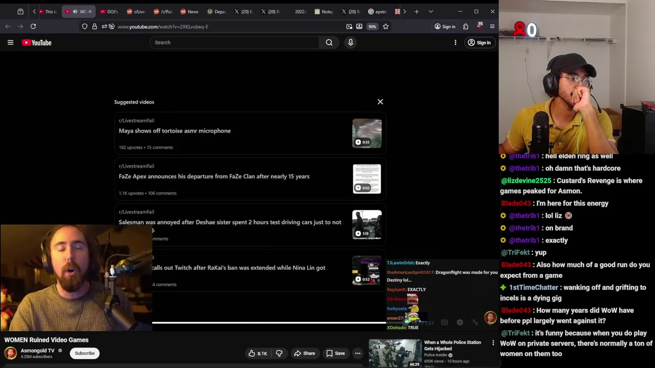
Task: Share the video with Share button
Action: [304, 353]
